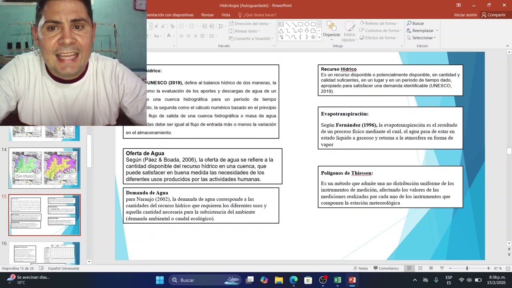This screenshot has width=512, height=288.
Task: Fit slide to current window
Action: click(508, 268)
